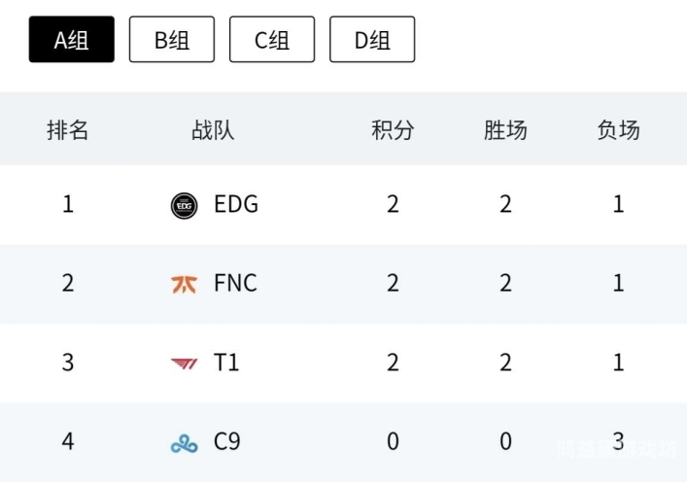Open the C组 group tab
Viewport: 687px width, 486px height.
point(272,40)
